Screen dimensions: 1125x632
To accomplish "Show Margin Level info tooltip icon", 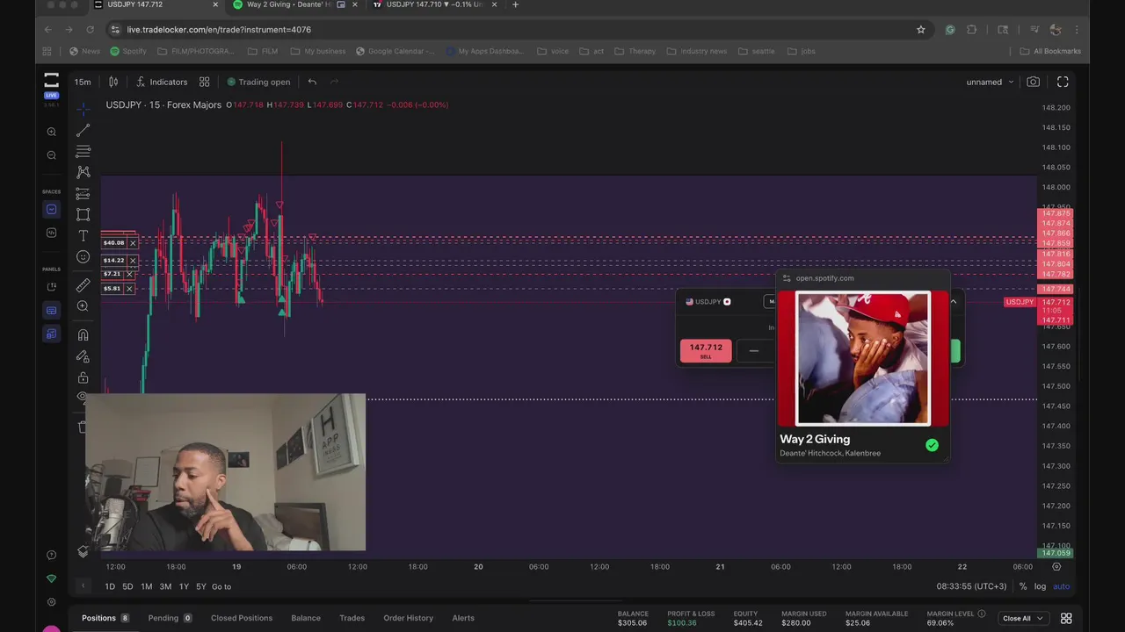I will click(982, 614).
